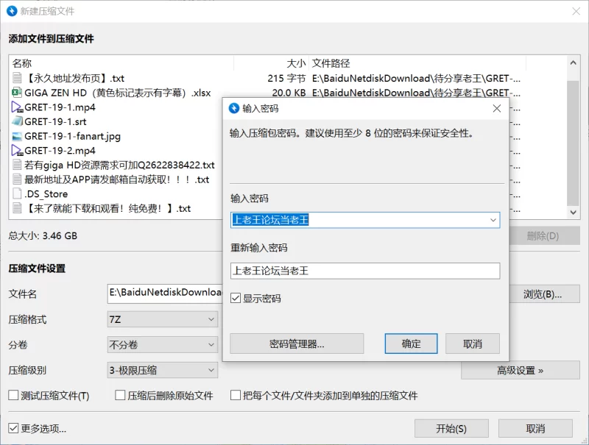Sort by the 大小 column header

point(272,63)
